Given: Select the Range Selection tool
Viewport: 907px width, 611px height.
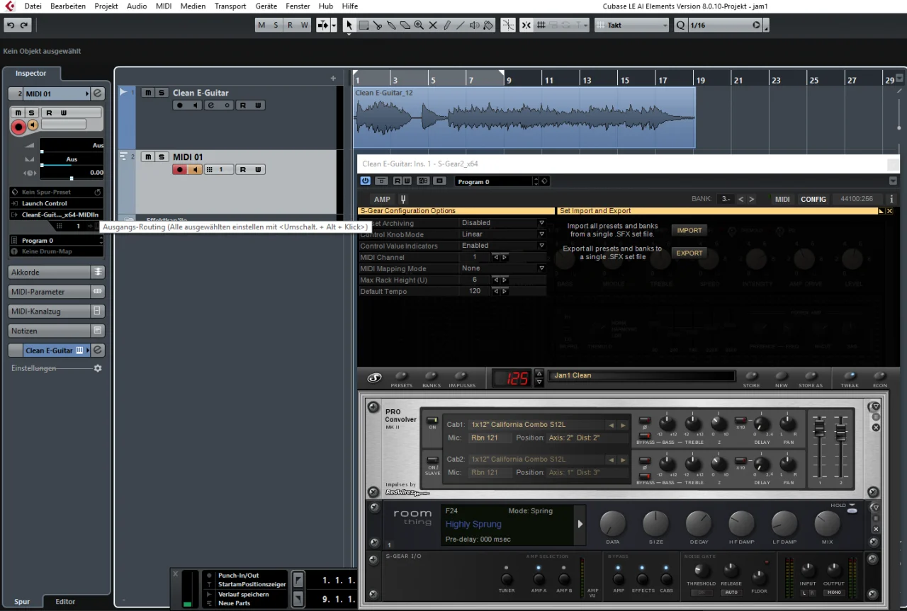Looking at the screenshot, I should coord(364,25).
